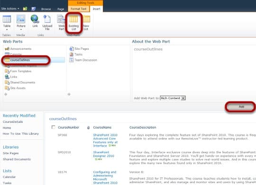This screenshot has width=256, height=185.
Task: Click the courseOutlines list icon
Action: point(7,60)
